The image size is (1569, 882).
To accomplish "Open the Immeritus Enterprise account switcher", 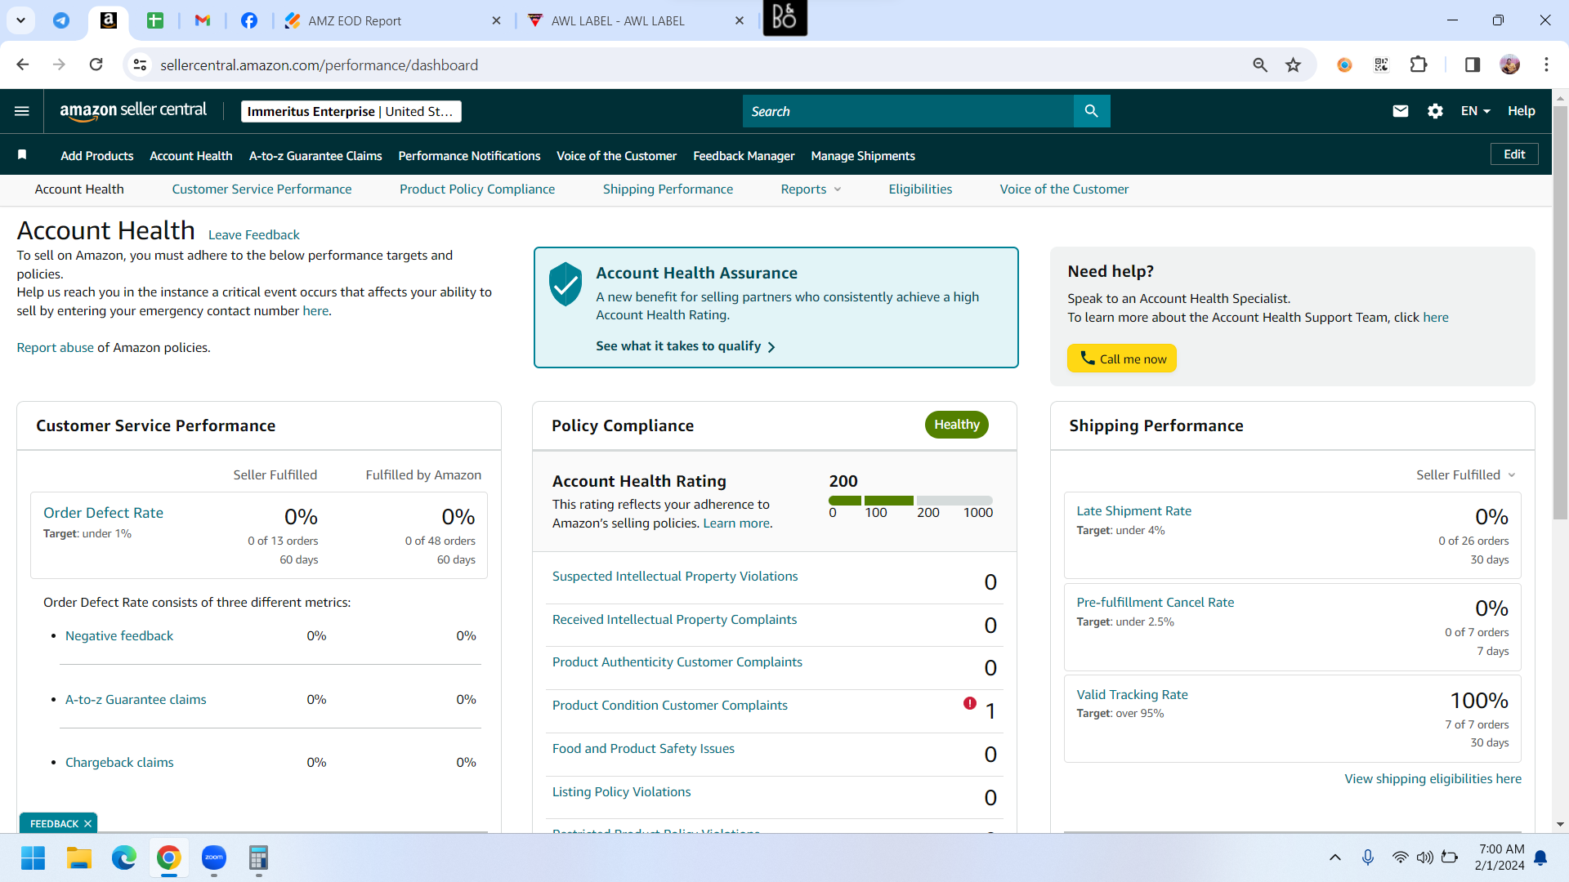I will [351, 111].
